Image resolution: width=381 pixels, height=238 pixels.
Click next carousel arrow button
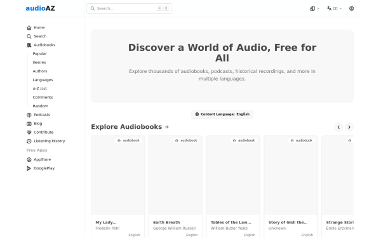coord(349,127)
